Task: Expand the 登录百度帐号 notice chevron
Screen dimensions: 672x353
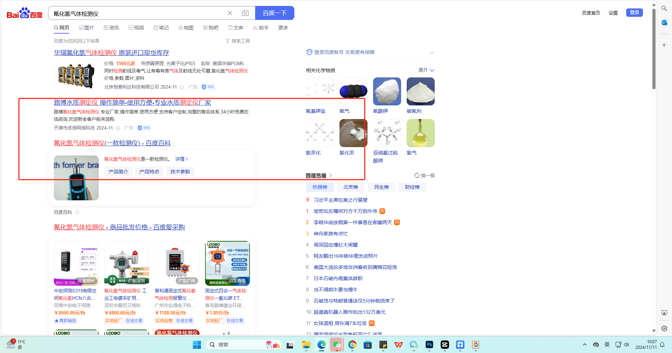Action: tap(432, 52)
